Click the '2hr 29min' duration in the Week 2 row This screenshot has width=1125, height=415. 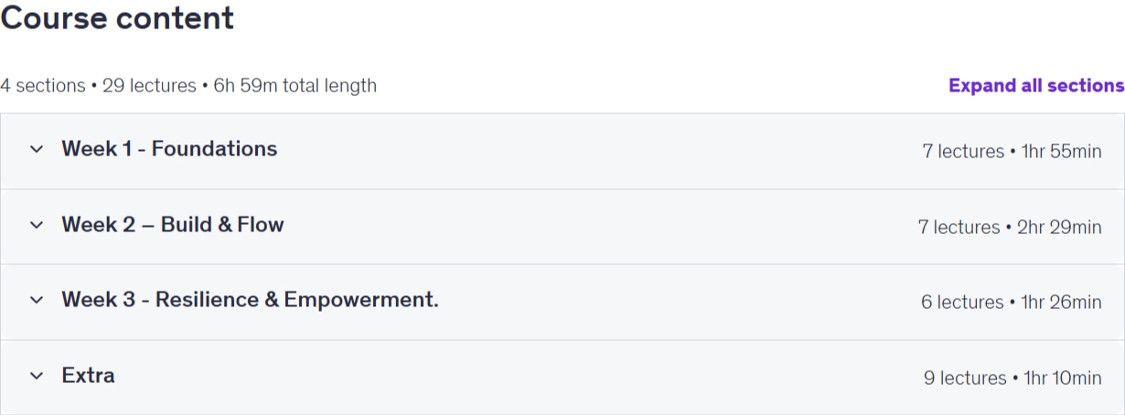[1059, 228]
